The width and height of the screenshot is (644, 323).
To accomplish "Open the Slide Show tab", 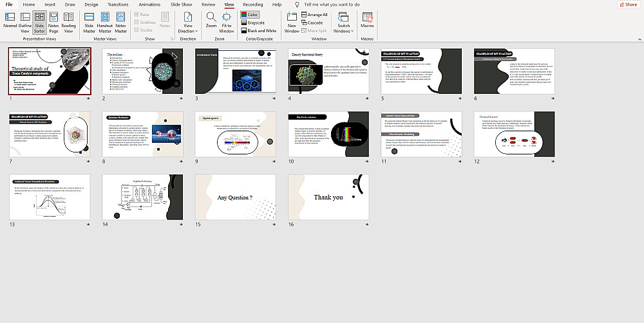I will pos(182,5).
